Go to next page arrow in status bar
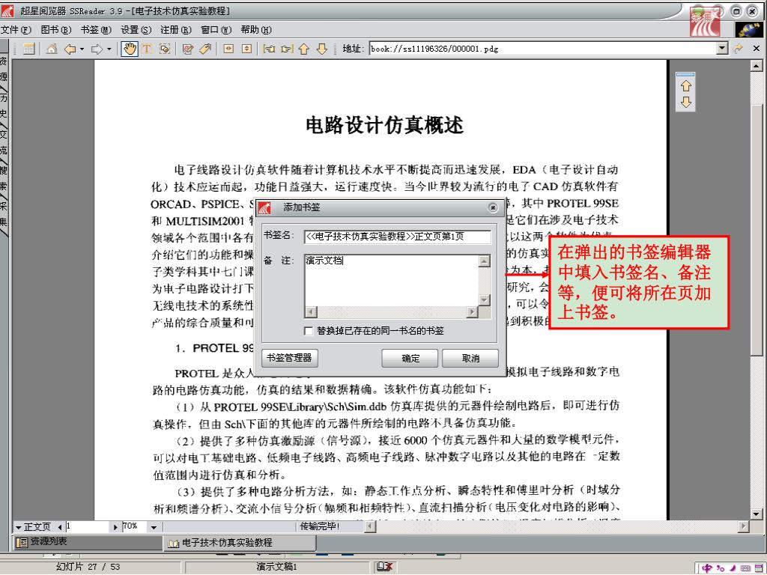This screenshot has width=767, height=575. (x=115, y=527)
